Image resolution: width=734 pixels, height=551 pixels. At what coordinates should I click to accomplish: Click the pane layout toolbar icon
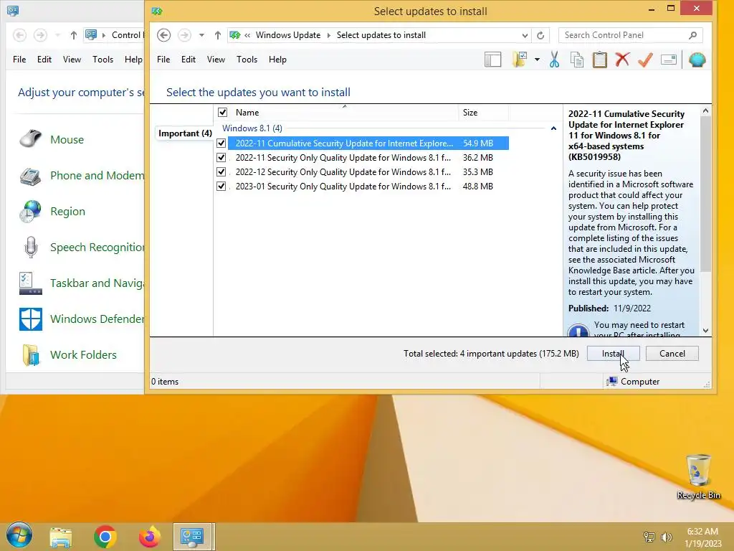[x=492, y=60]
